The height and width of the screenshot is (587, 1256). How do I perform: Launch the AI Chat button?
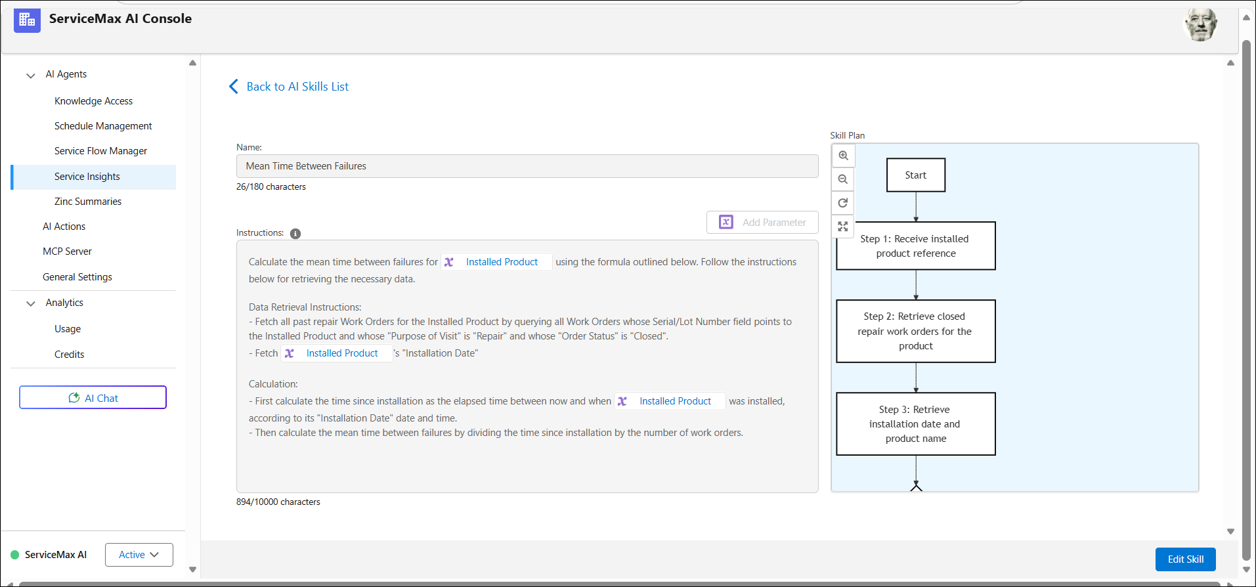93,397
